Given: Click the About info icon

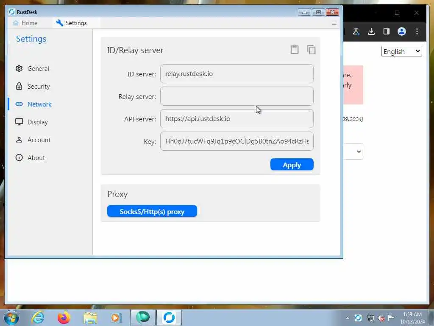Looking at the screenshot, I should (19, 157).
